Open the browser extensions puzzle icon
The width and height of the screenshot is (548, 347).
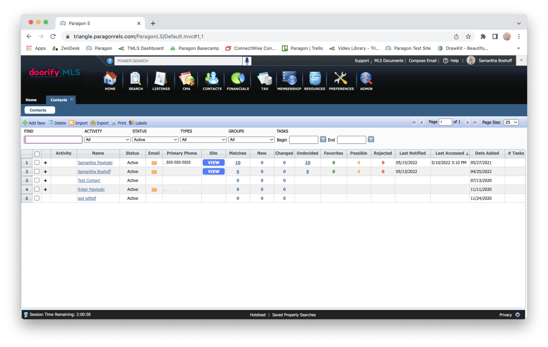click(x=483, y=36)
